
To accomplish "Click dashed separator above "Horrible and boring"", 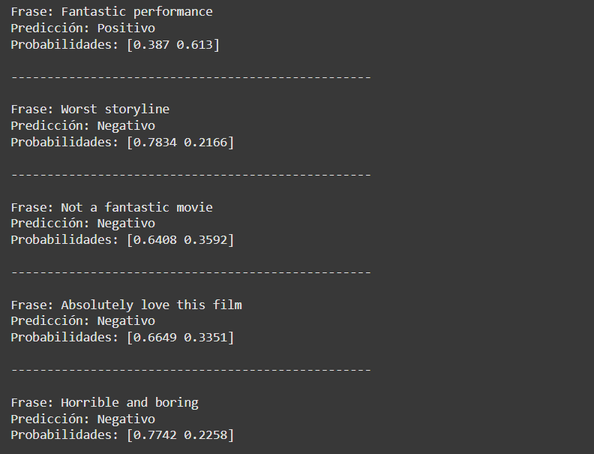I will 191,370.
